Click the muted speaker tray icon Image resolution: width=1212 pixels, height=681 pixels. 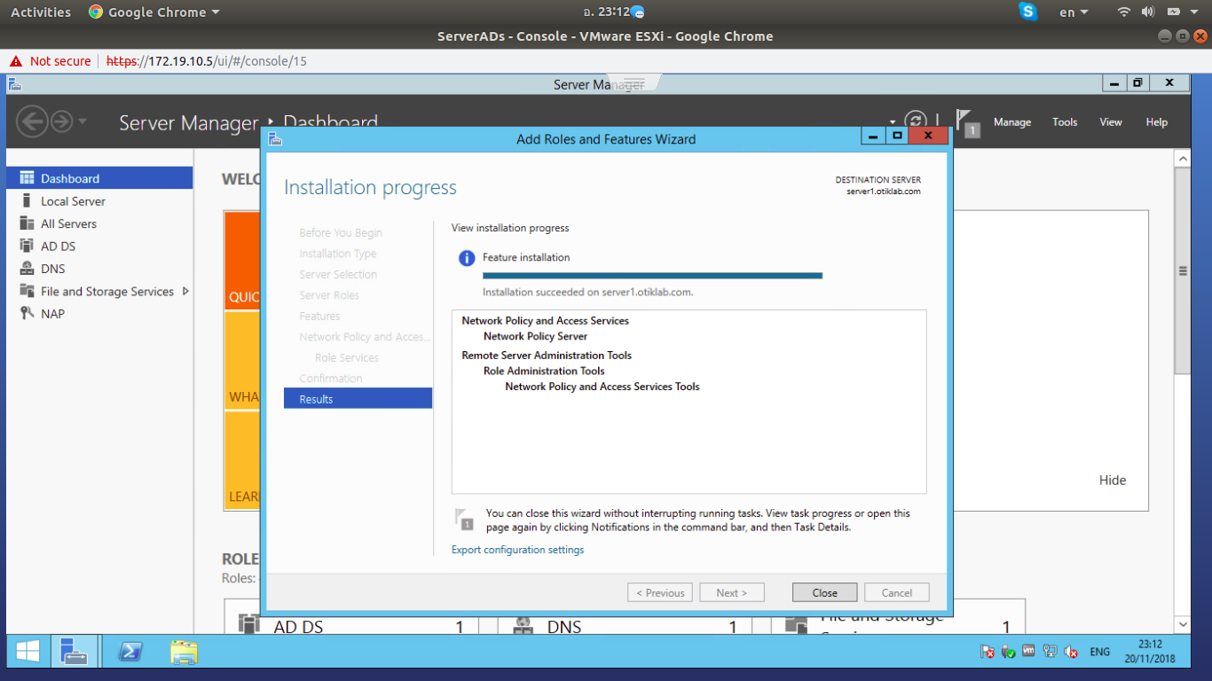coord(1071,652)
